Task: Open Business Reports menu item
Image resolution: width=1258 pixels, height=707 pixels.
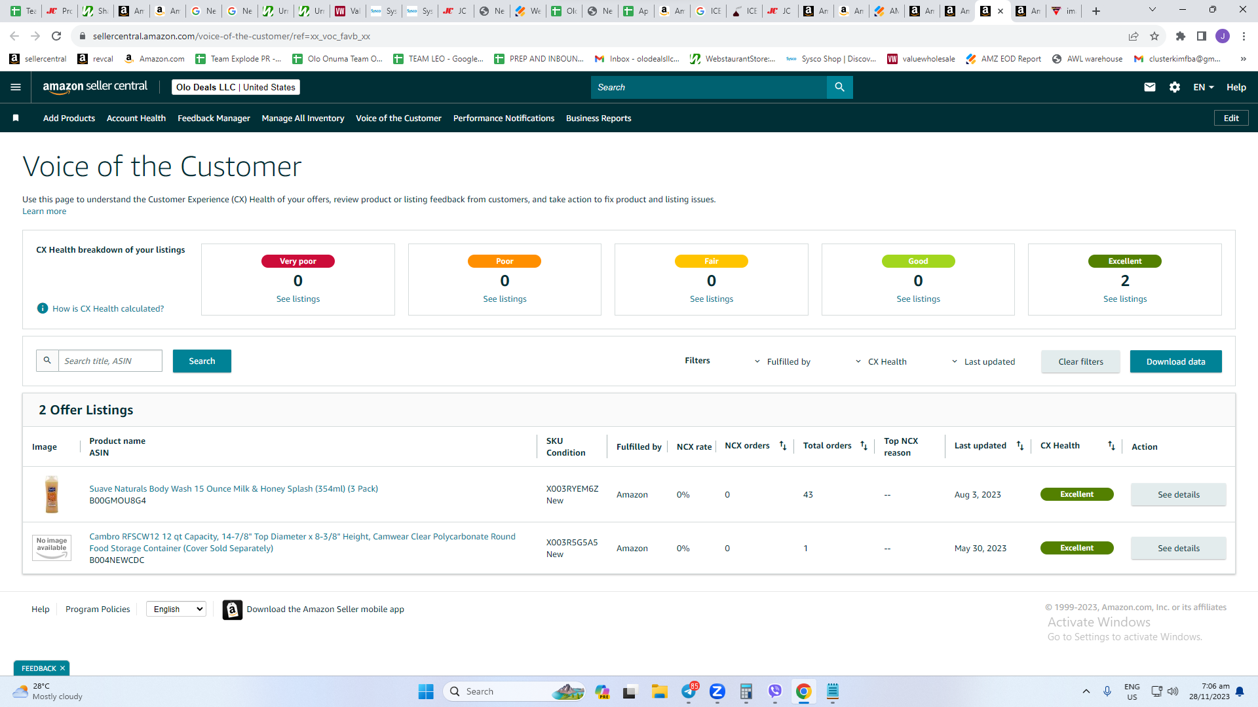Action: pos(598,118)
